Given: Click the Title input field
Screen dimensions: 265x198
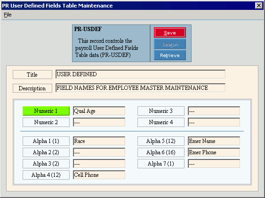Looking at the screenshot, I should 140,74.
